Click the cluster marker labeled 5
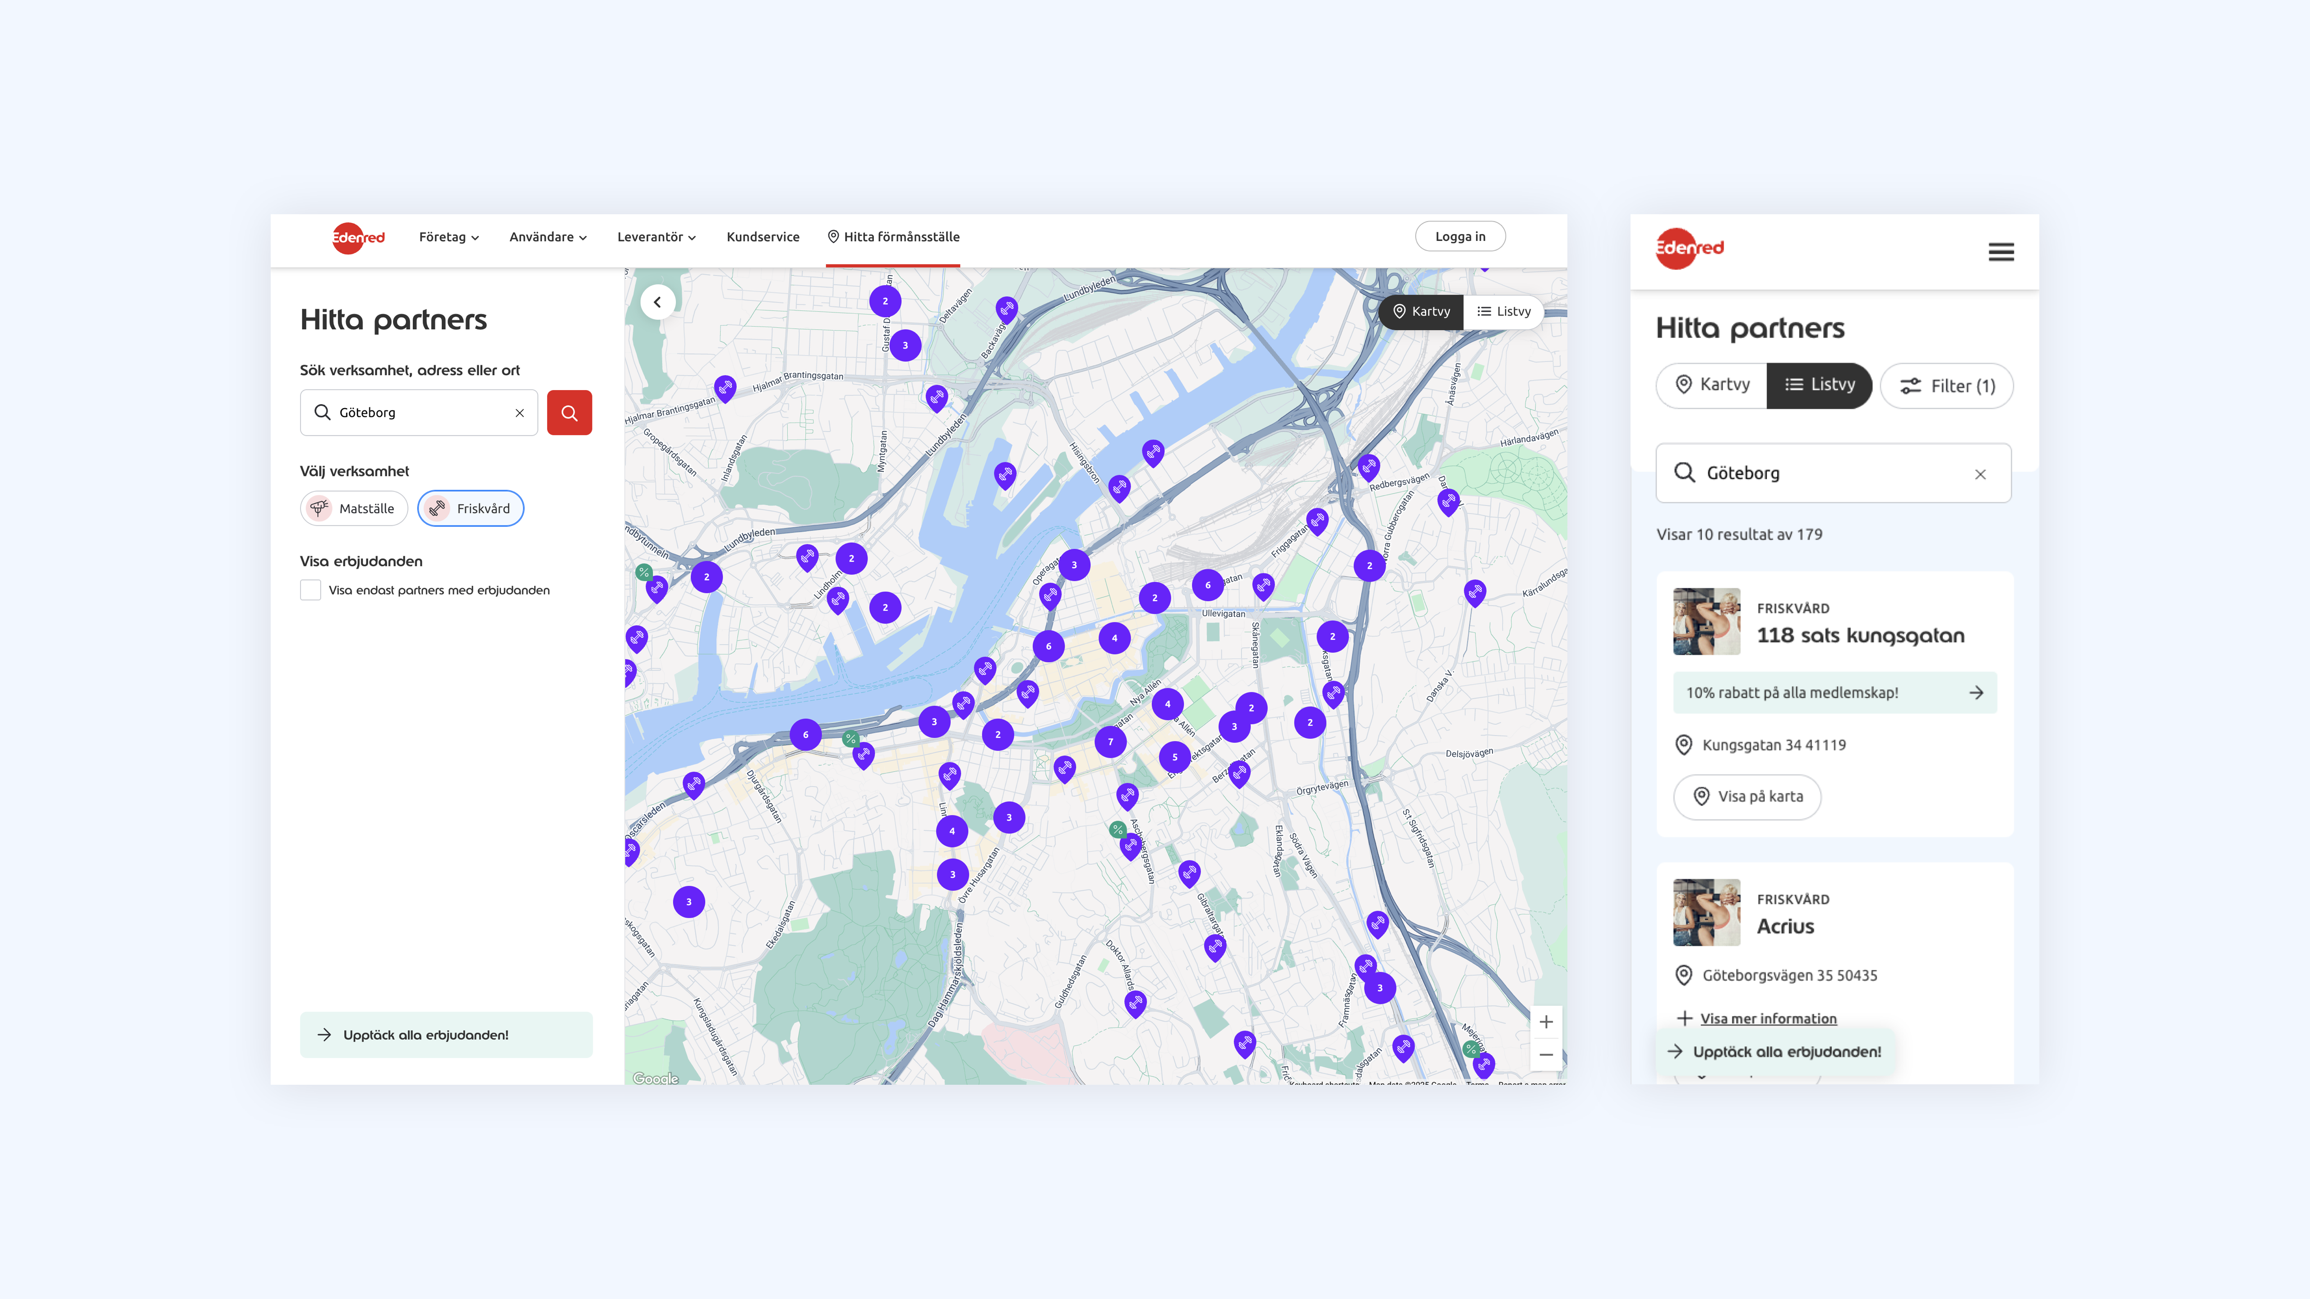 1175,758
